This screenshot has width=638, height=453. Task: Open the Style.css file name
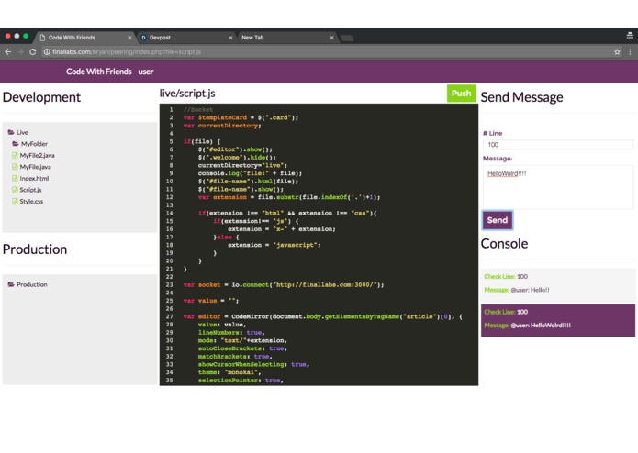(31, 201)
